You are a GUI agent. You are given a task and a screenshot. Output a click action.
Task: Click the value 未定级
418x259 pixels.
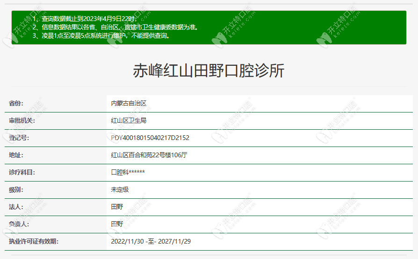pos(120,189)
